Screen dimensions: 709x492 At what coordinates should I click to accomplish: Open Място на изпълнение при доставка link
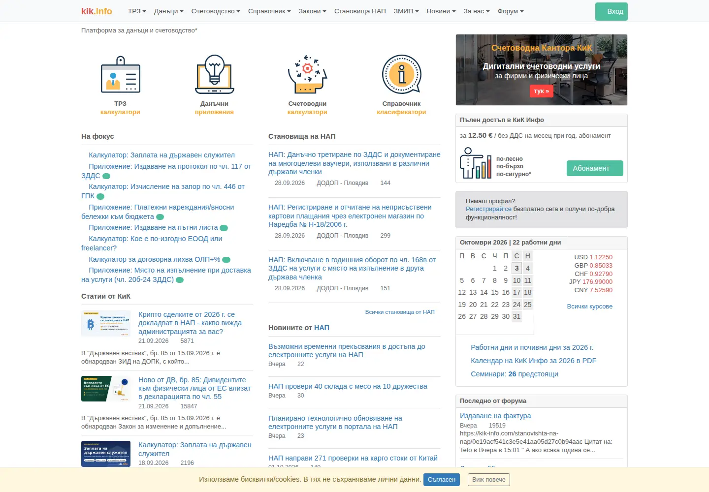(x=166, y=275)
